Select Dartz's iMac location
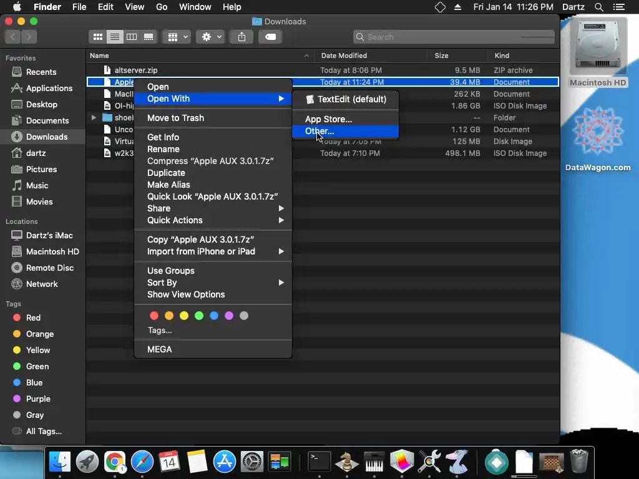639x479 pixels. [x=49, y=235]
